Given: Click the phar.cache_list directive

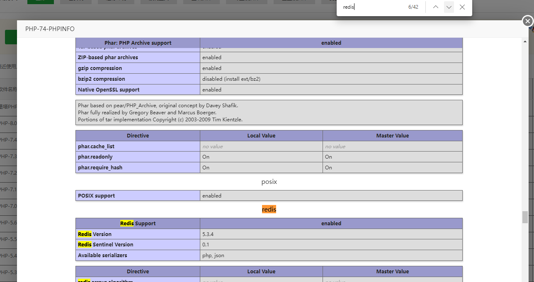Looking at the screenshot, I should (x=96, y=146).
